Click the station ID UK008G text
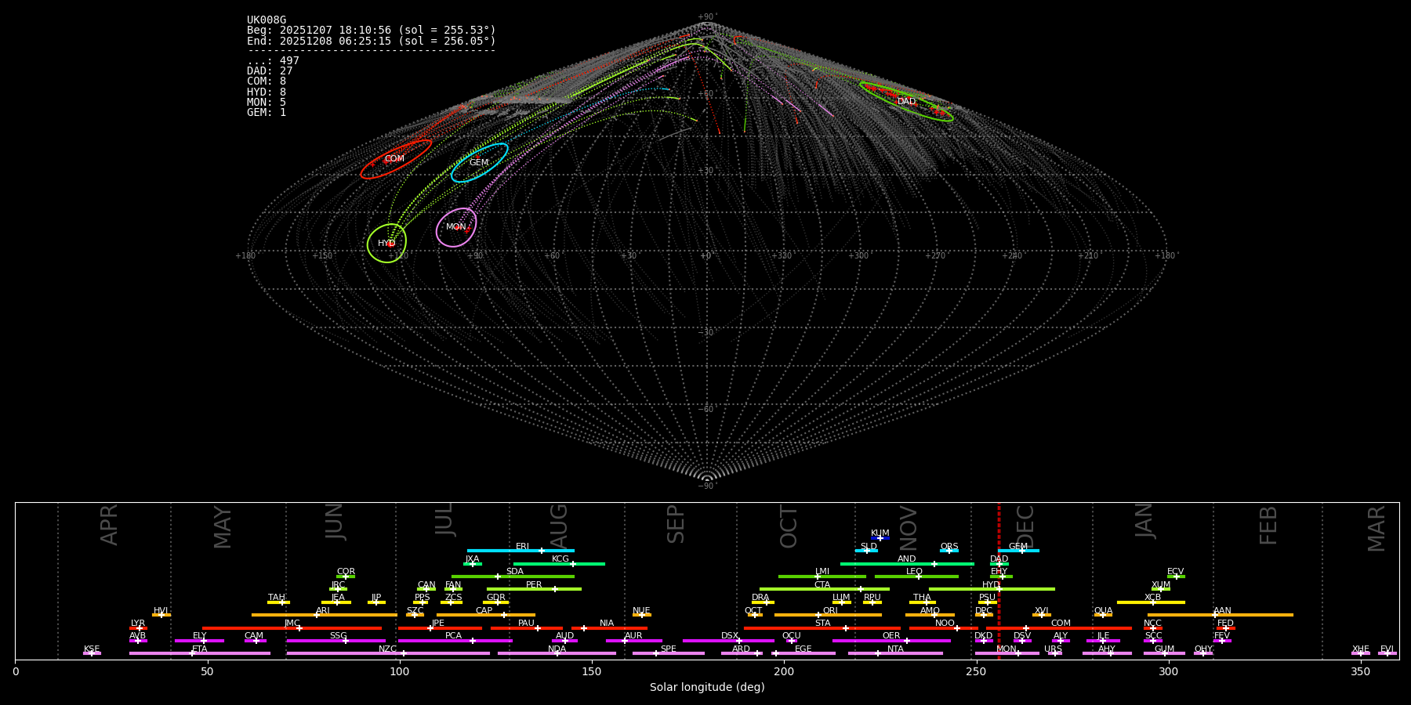The image size is (1411, 705). point(267,20)
